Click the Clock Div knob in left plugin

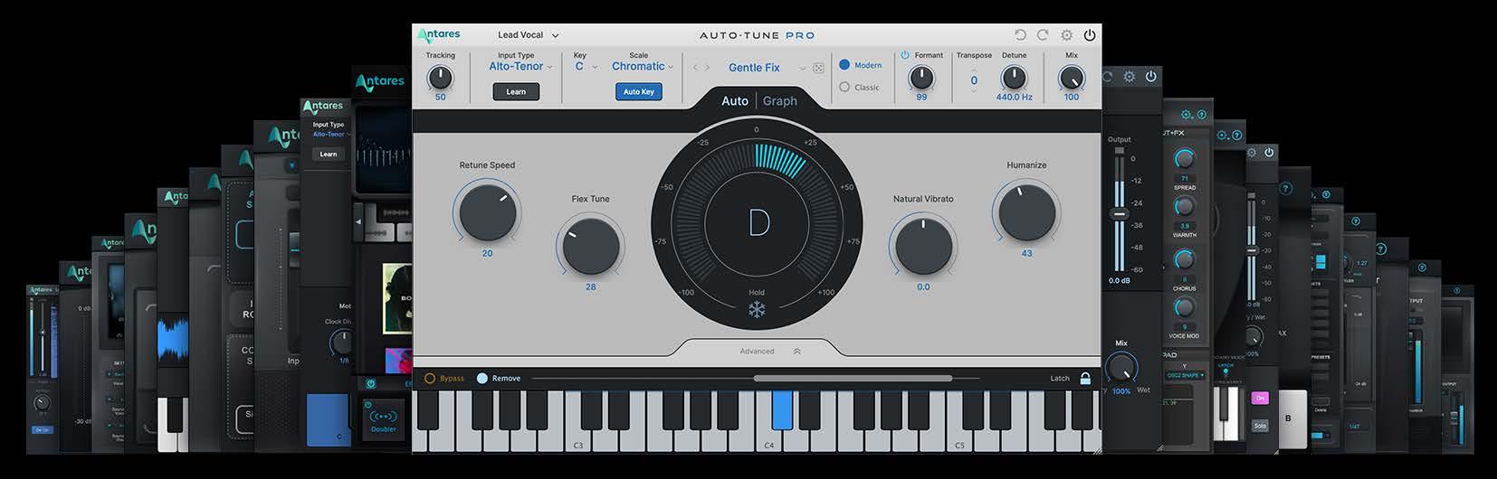tap(342, 343)
